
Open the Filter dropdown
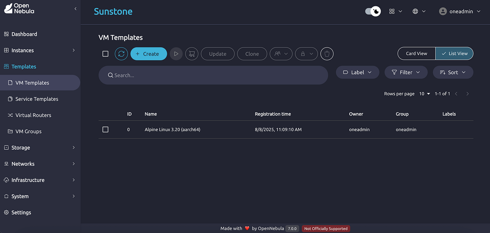406,72
